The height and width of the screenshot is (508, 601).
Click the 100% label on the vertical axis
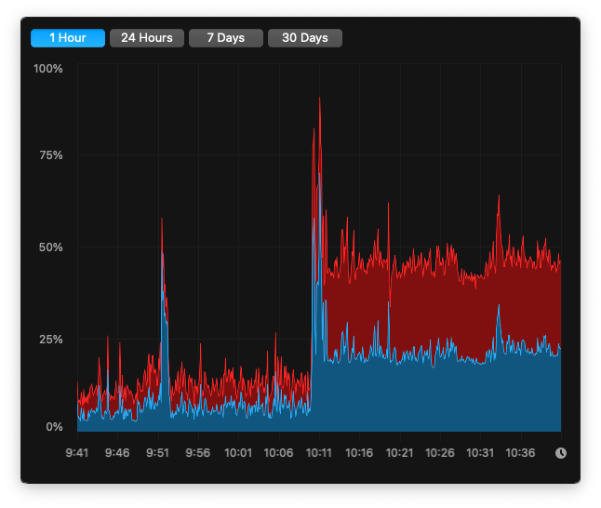(x=48, y=69)
